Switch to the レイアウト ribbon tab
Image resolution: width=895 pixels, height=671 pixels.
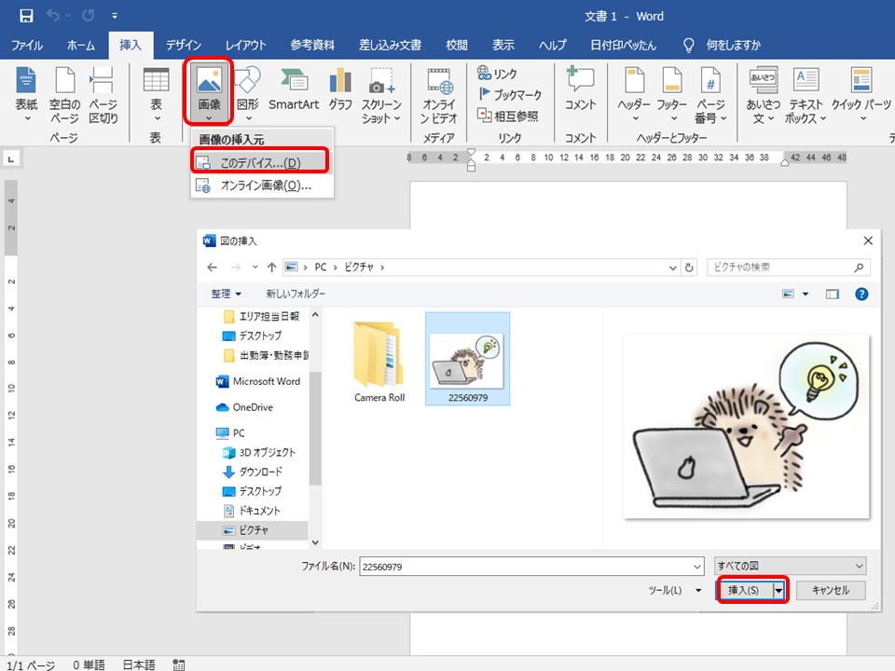point(245,45)
